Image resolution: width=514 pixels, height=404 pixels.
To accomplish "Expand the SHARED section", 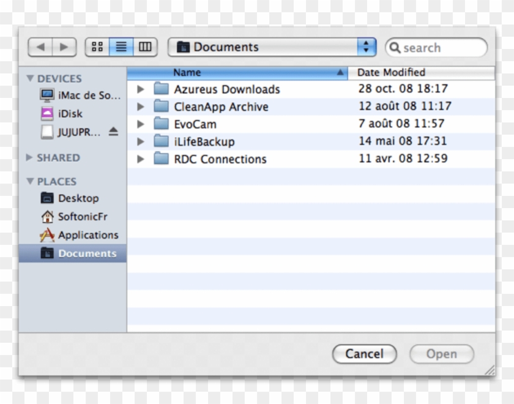I will [29, 157].
